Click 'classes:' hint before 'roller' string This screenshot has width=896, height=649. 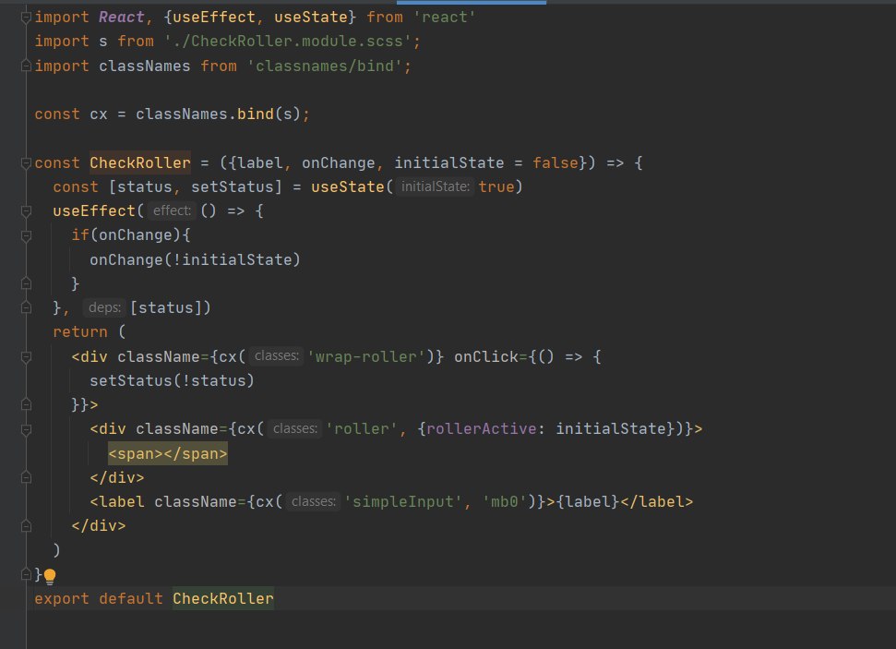point(295,429)
